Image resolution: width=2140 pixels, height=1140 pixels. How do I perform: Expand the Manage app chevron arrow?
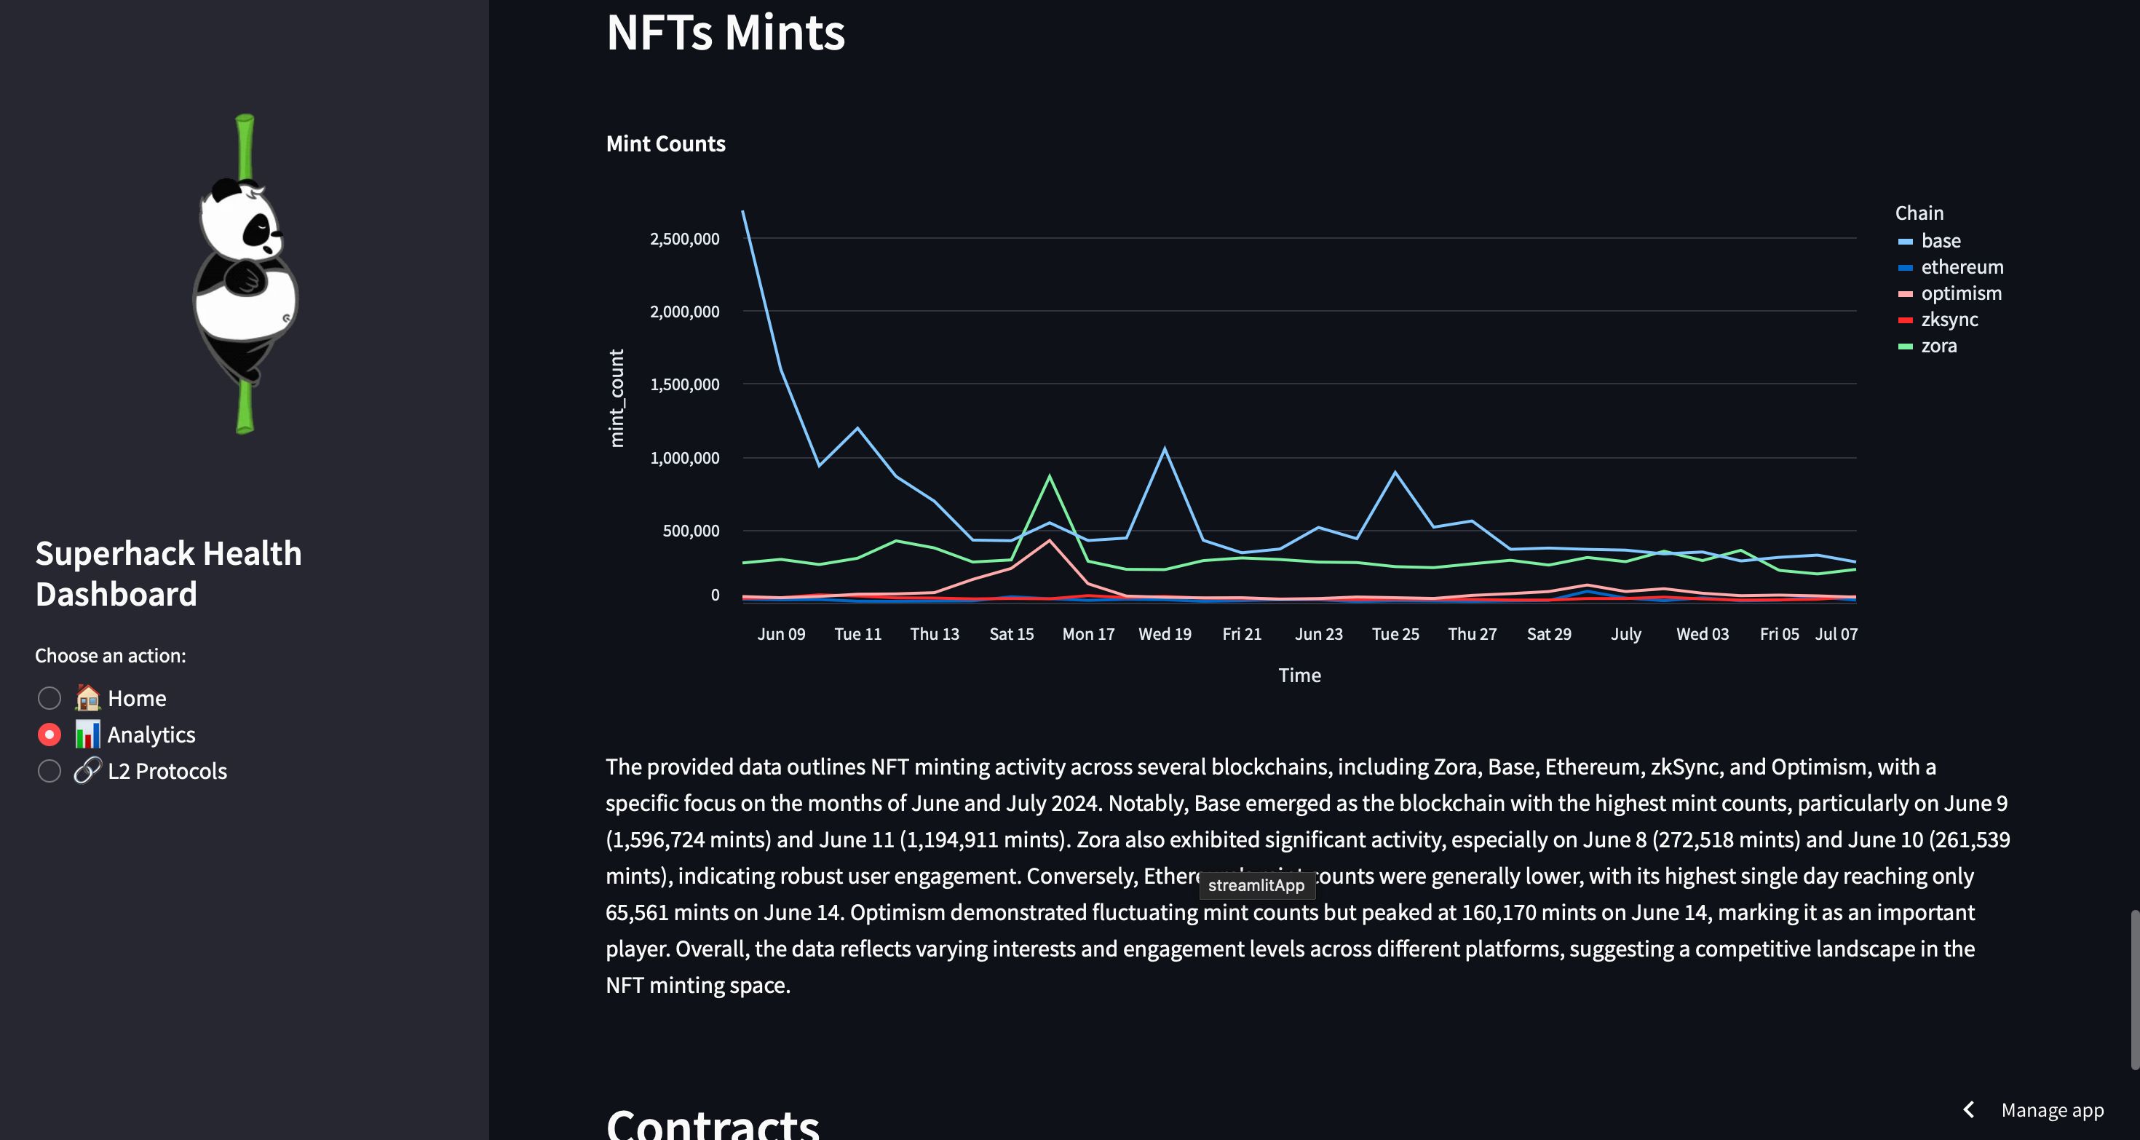[x=1968, y=1110]
